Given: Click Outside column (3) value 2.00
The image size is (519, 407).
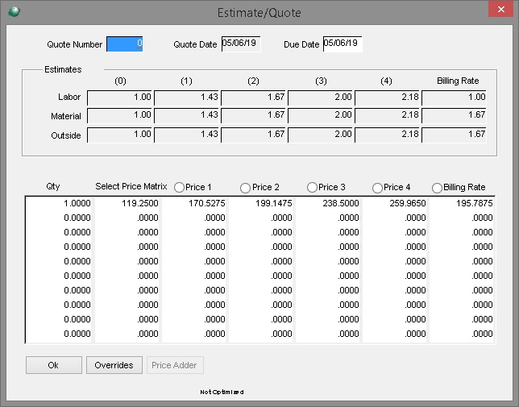Looking at the screenshot, I should pos(320,135).
